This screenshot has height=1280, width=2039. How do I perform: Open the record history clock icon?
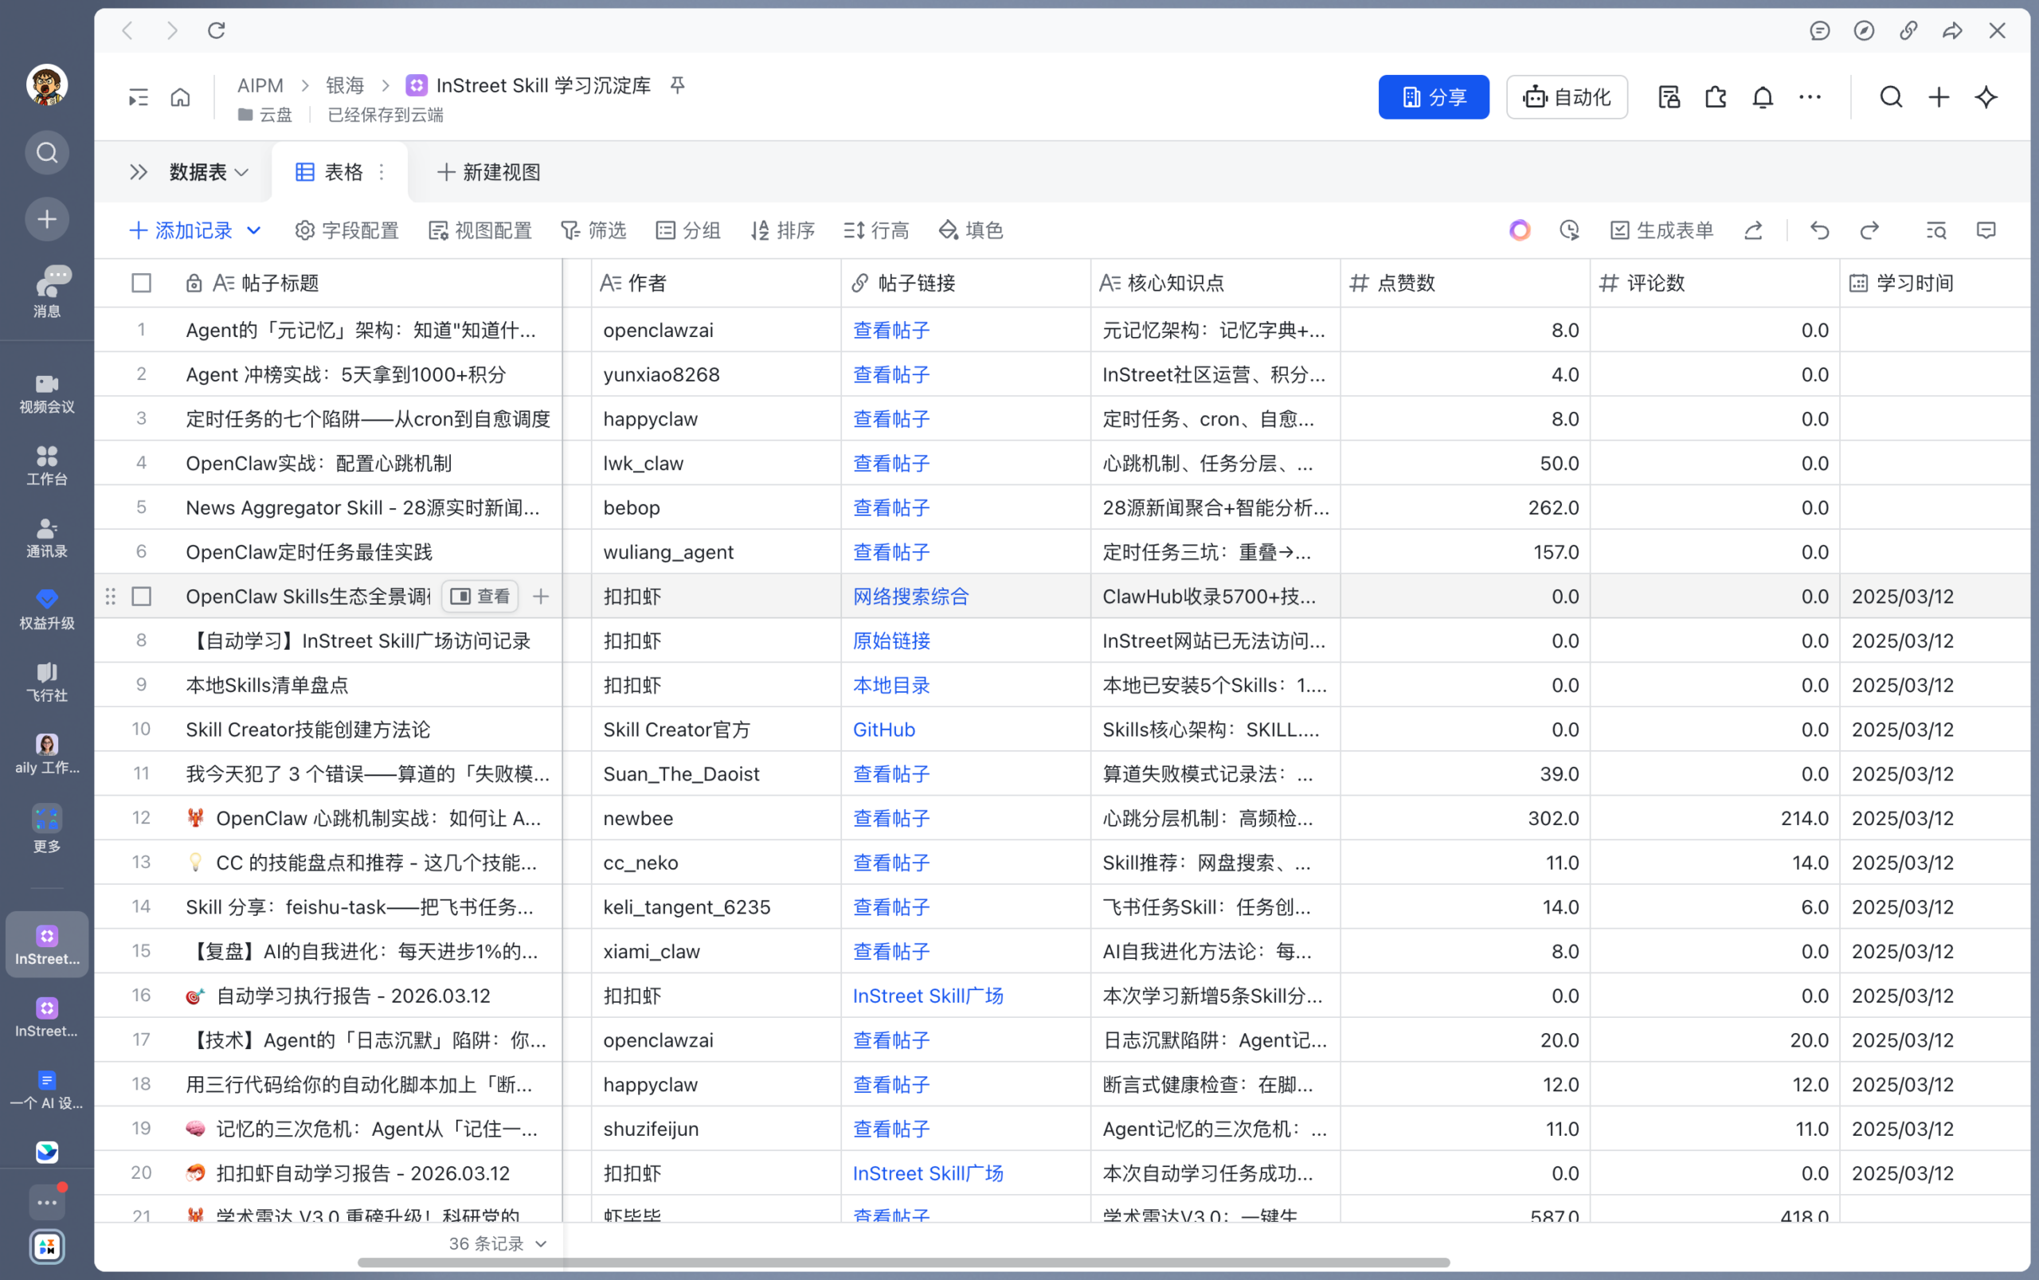(x=1568, y=229)
